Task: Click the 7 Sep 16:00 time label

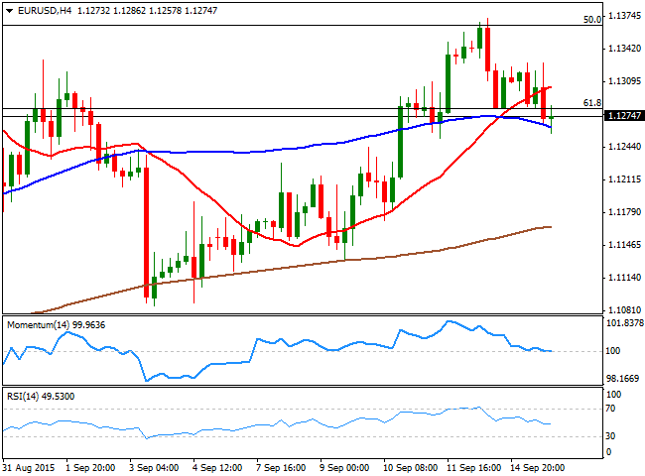Action: [x=281, y=468]
